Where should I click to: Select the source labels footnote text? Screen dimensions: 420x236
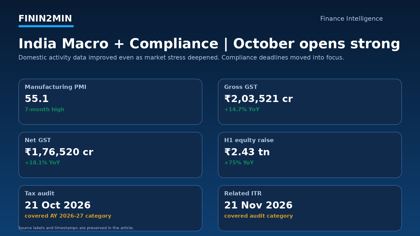coord(76,228)
